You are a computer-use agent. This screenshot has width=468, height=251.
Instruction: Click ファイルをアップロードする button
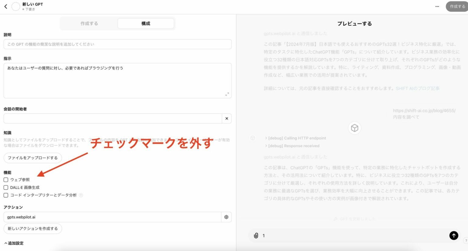(33, 158)
